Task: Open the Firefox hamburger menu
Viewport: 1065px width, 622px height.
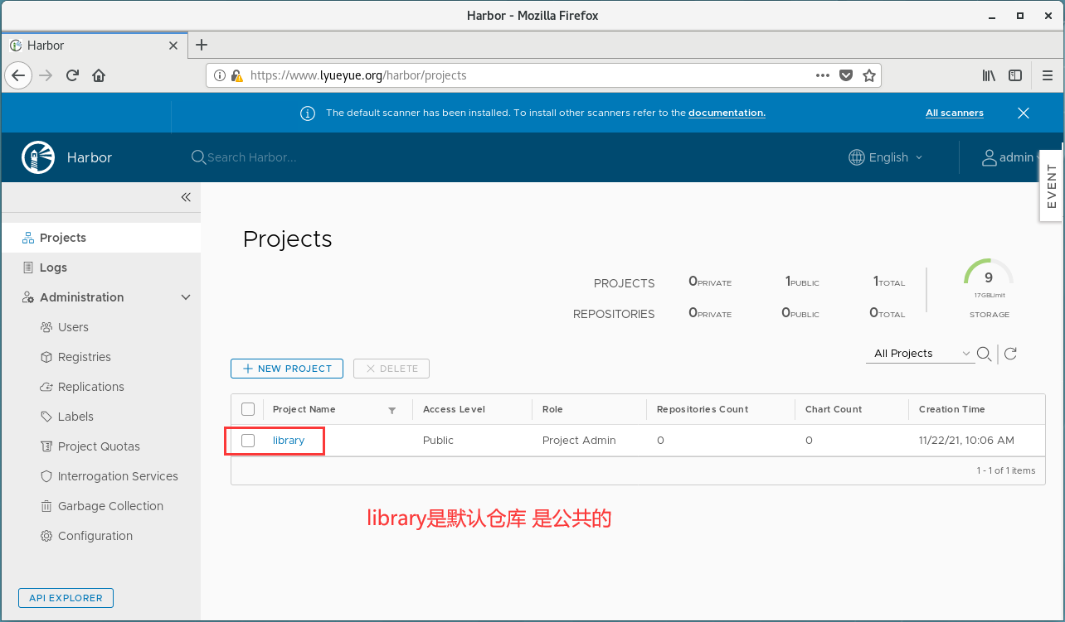Action: pyautogui.click(x=1047, y=75)
